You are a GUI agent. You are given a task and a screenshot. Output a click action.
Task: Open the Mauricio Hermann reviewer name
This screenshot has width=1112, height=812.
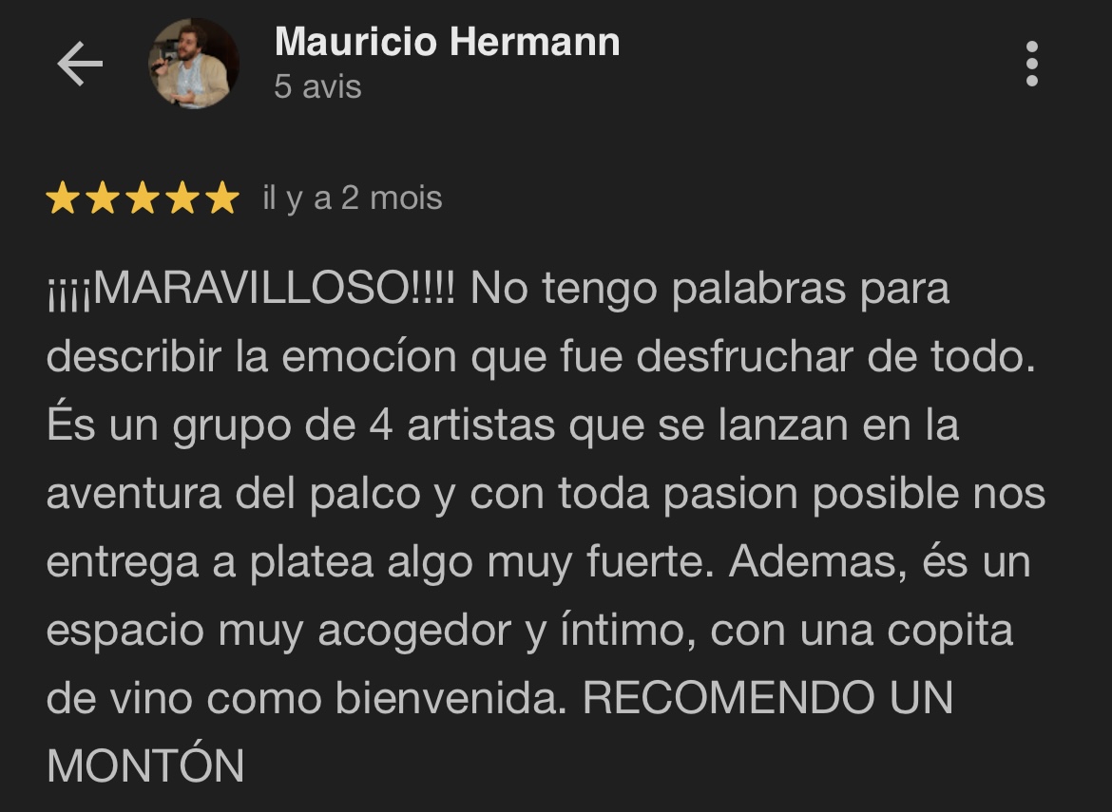(447, 41)
